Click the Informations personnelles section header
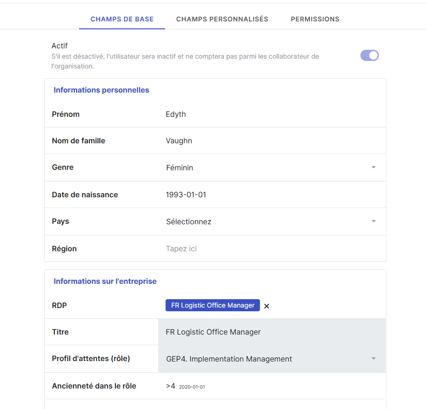 pyautogui.click(x=101, y=90)
